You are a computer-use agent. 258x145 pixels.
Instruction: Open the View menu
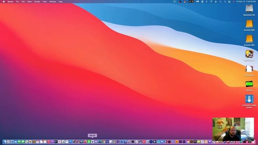[45, 2]
